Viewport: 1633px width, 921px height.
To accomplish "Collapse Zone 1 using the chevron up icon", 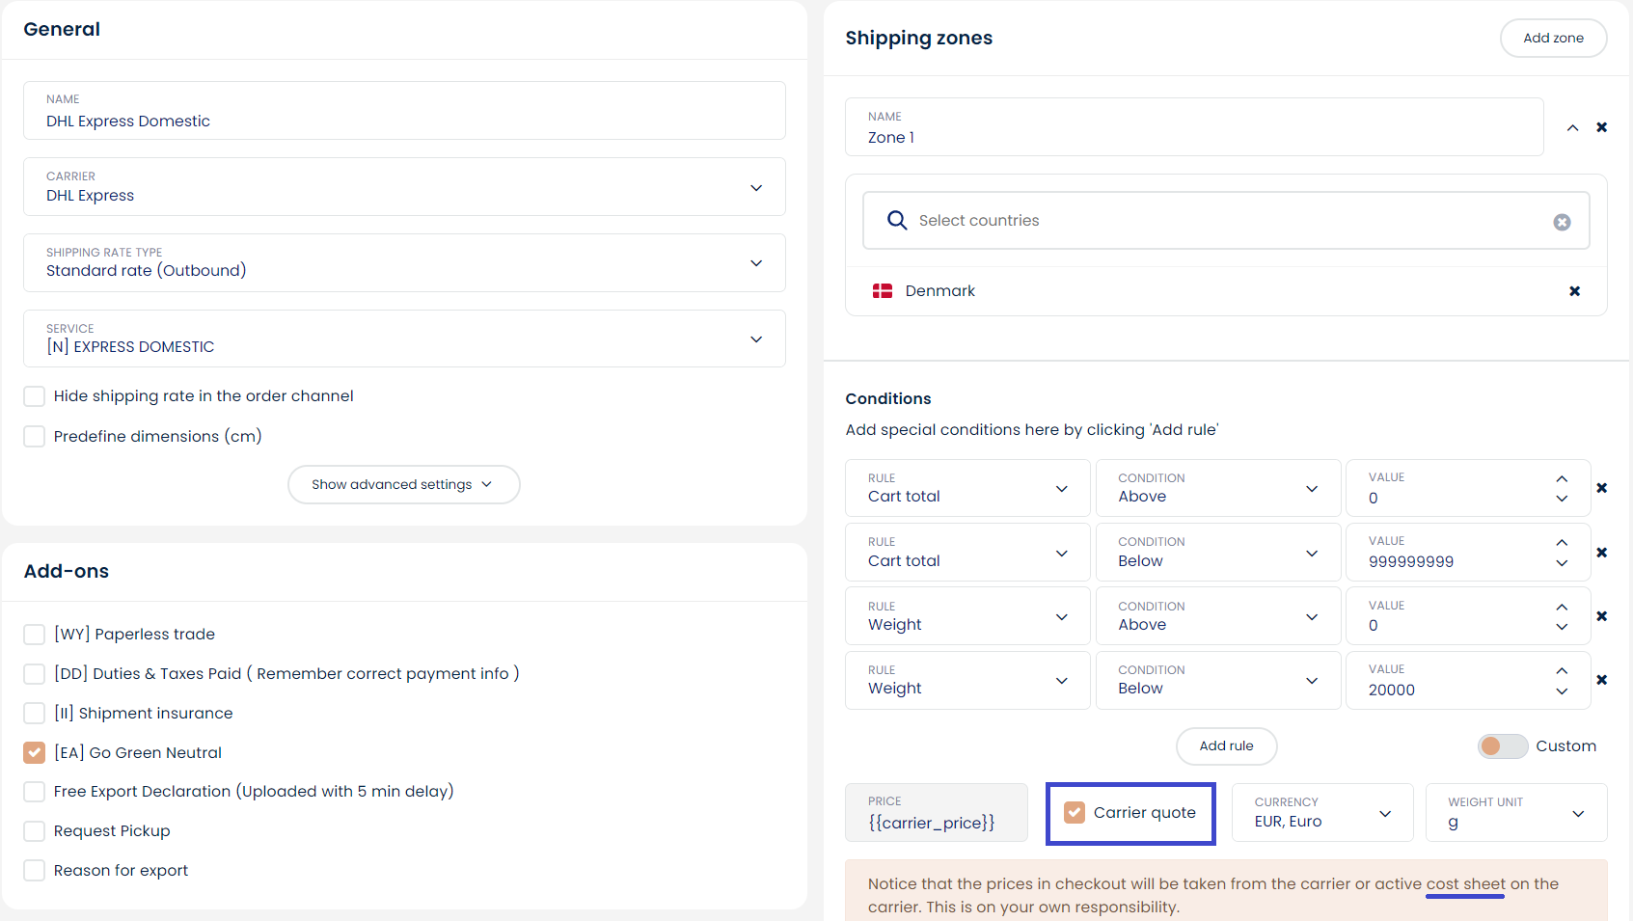I will (1572, 127).
